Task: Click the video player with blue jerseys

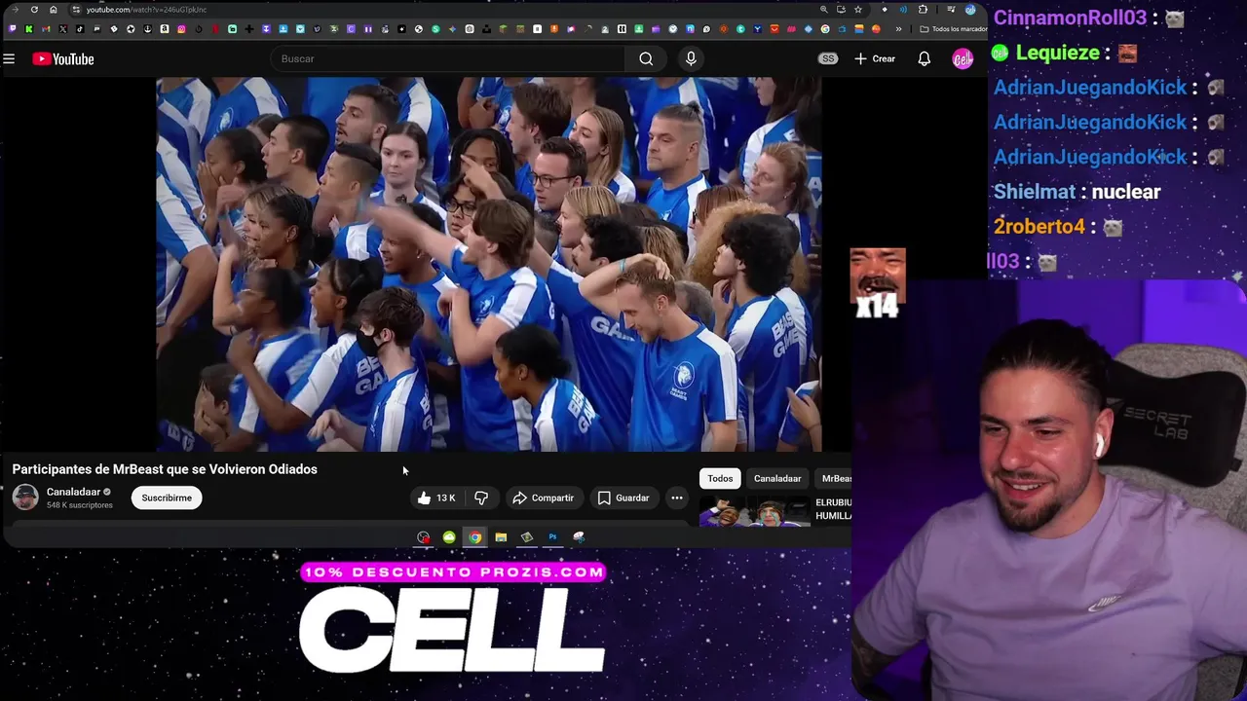Action: [x=489, y=265]
